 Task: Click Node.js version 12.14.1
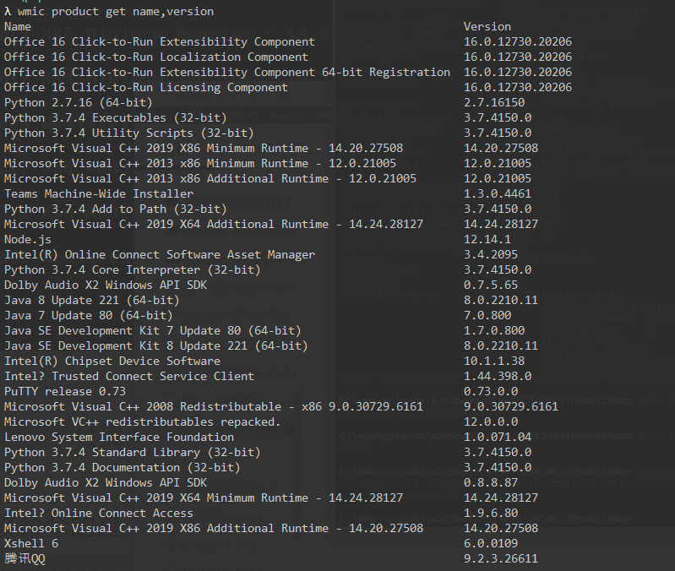tap(487, 240)
